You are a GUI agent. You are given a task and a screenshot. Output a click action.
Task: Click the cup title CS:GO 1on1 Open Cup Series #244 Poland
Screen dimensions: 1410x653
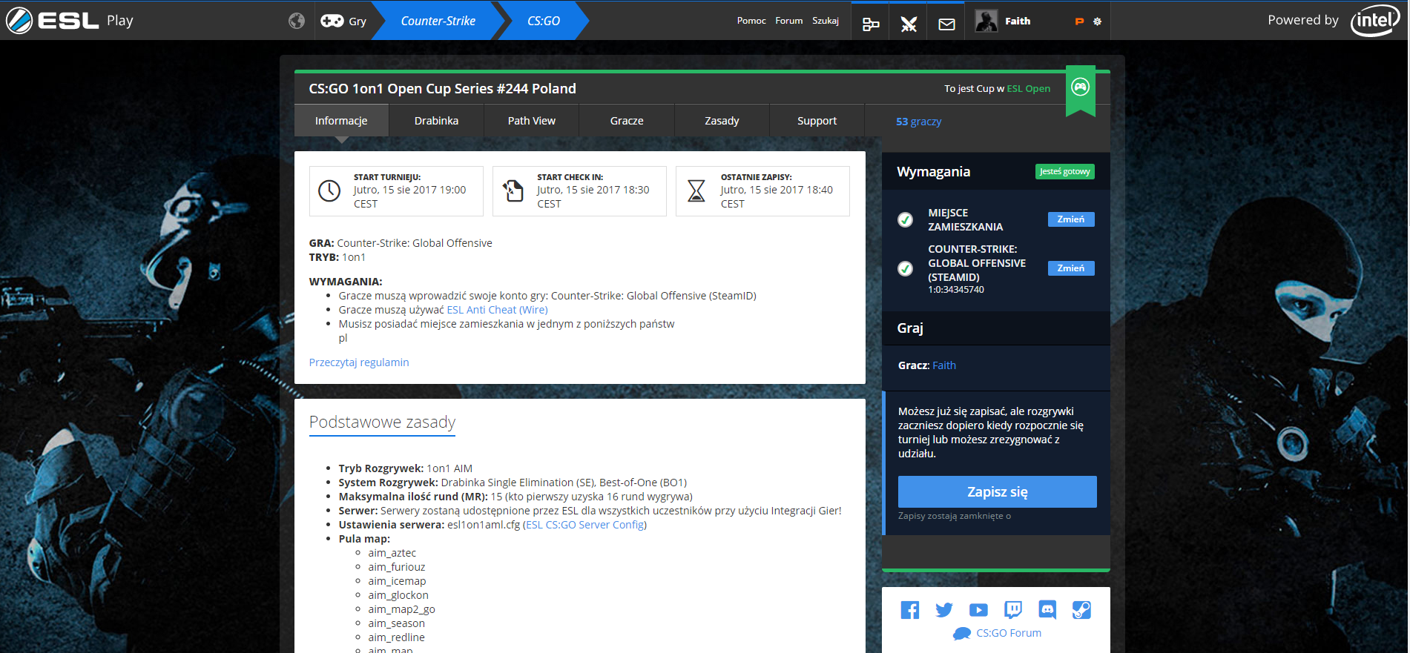tap(442, 89)
